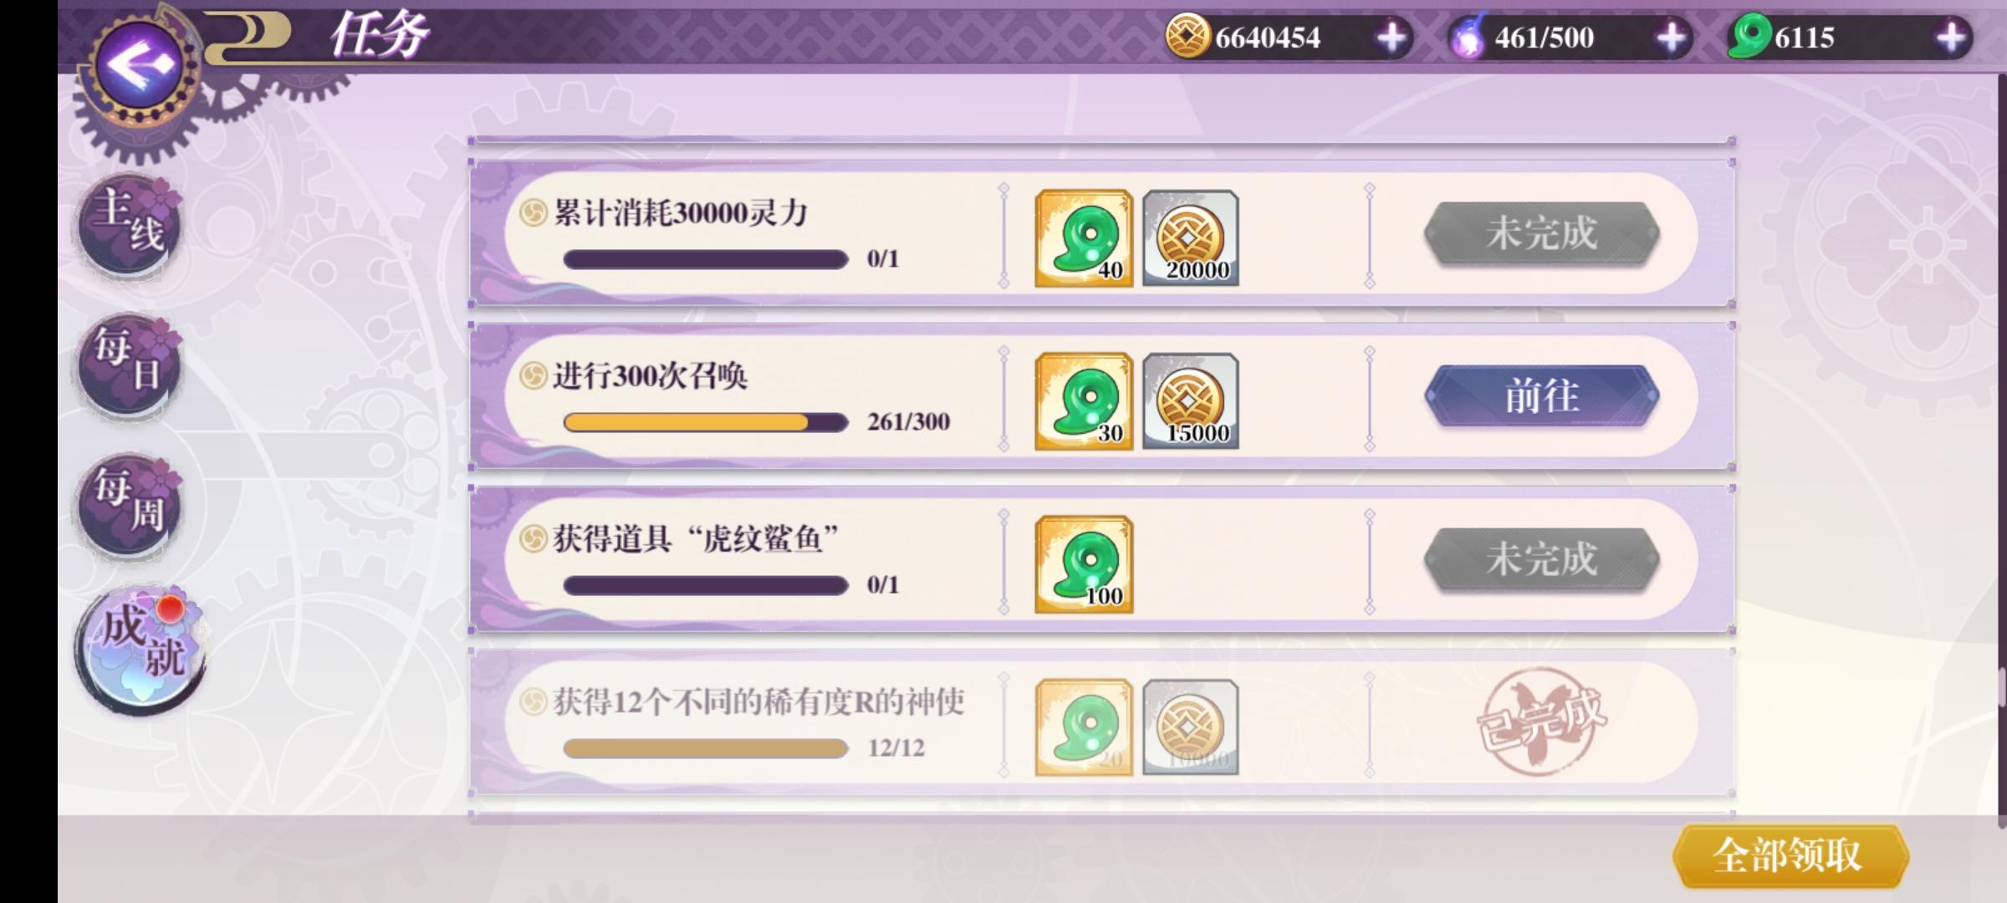The image size is (2007, 903).
Task: Add spirit power via plus next to 461/500
Action: pos(1671,38)
